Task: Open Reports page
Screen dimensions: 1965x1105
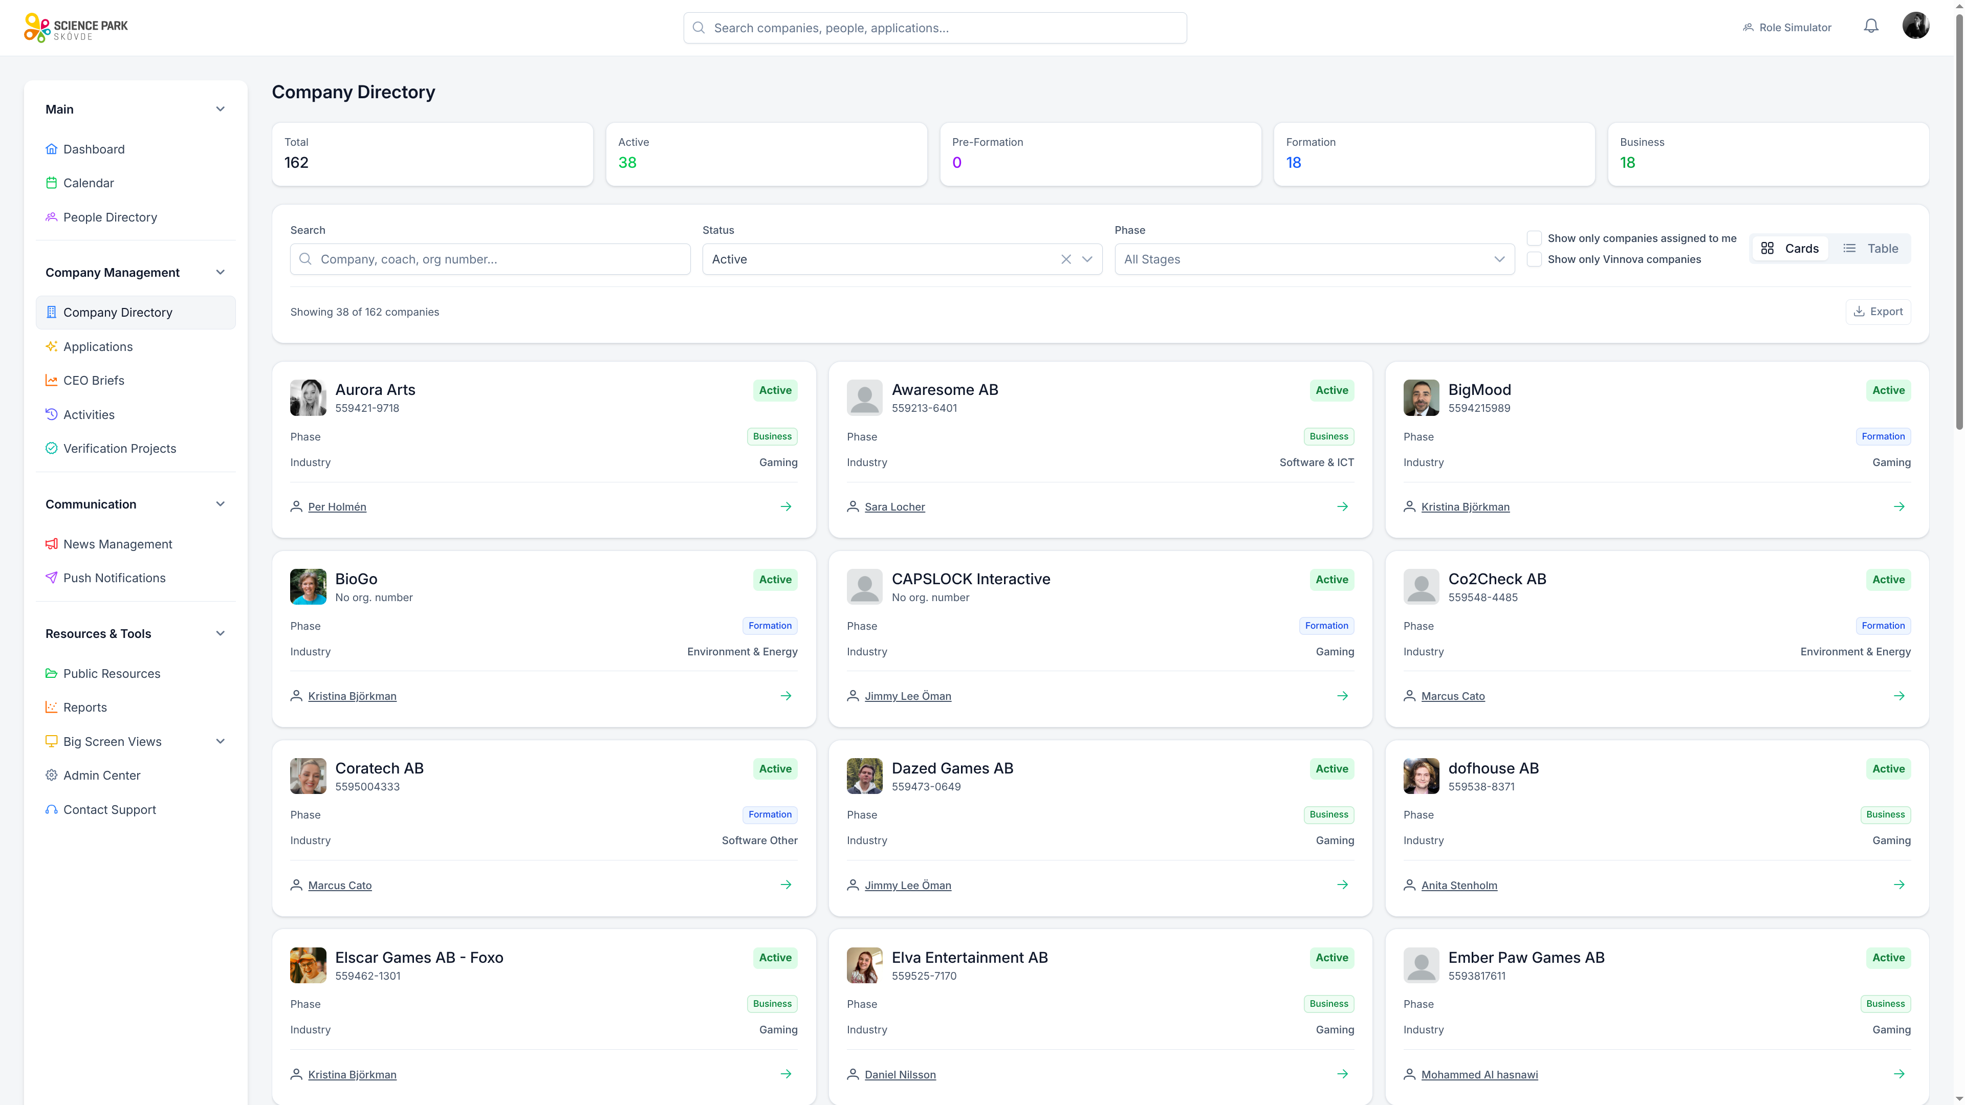Action: [136, 708]
